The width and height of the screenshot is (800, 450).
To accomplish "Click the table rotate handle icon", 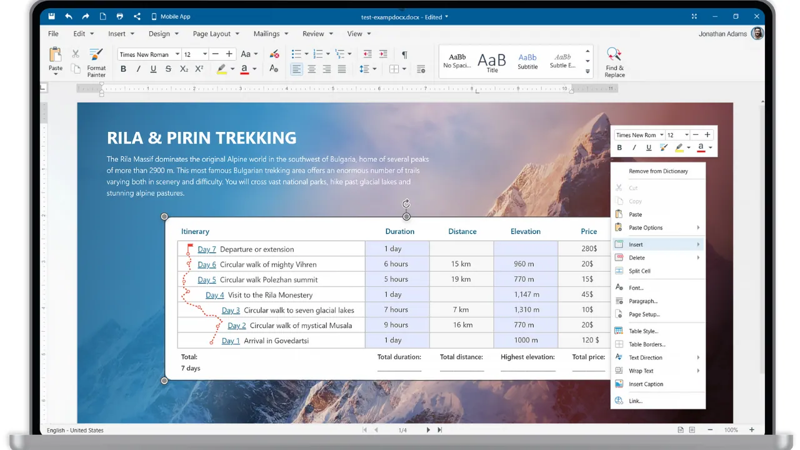I will pos(406,204).
